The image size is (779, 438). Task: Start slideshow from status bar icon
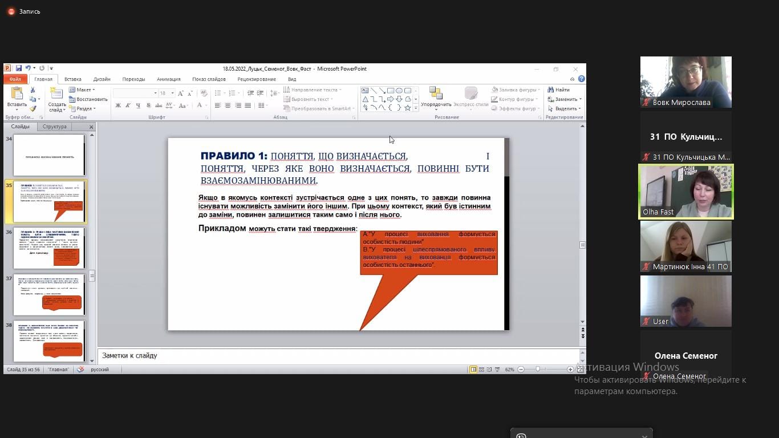click(497, 370)
